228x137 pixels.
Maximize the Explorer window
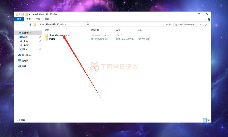[199, 14]
